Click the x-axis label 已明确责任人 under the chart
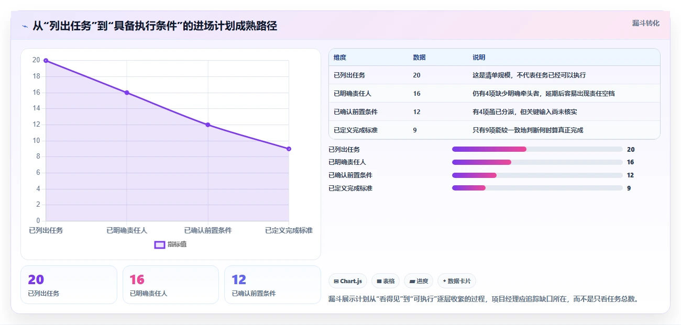Image resolution: width=681 pixels, height=325 pixels. tap(127, 230)
